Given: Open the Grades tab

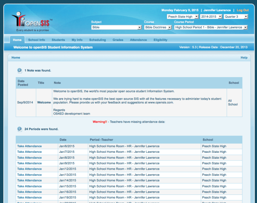Looking at the screenshot, I should click(118, 40).
